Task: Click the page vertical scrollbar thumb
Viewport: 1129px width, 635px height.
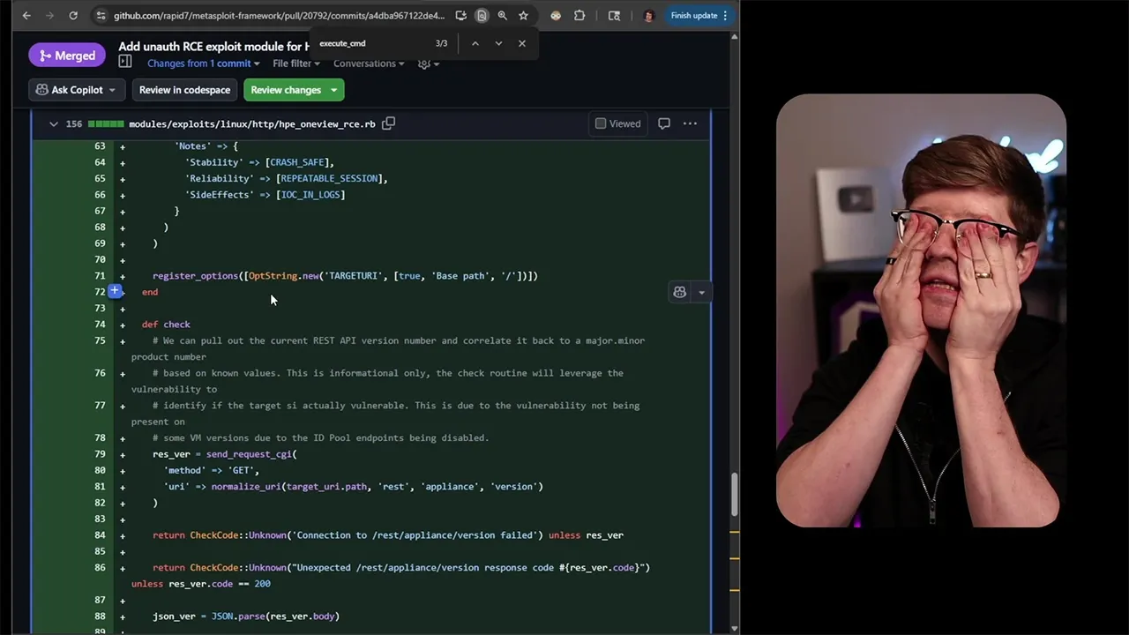Action: (735, 496)
